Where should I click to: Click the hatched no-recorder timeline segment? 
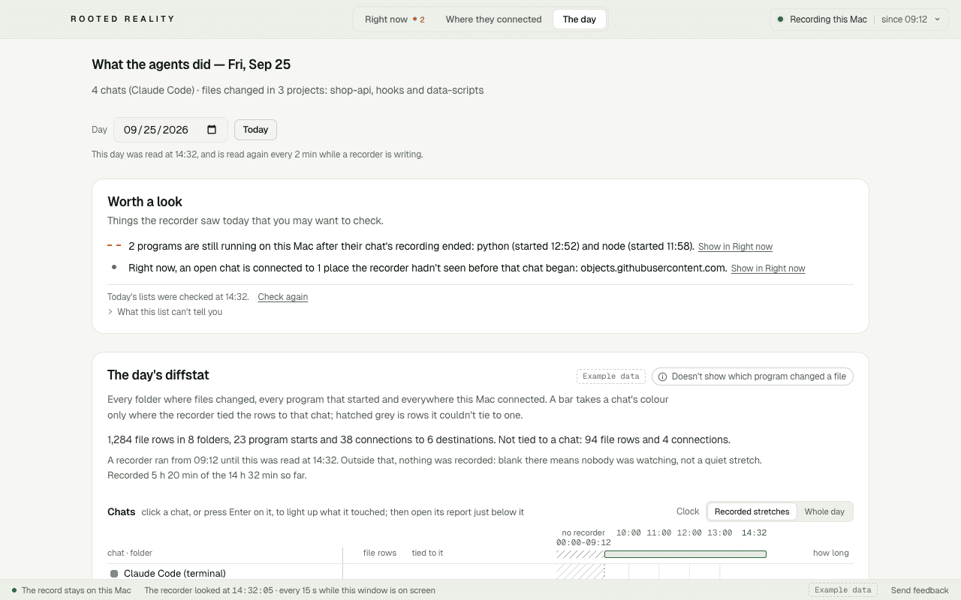(x=580, y=554)
